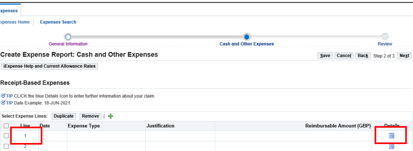Click the 'Step 2 of 3' indicator text
This screenshot has width=413, height=151.
click(384, 56)
